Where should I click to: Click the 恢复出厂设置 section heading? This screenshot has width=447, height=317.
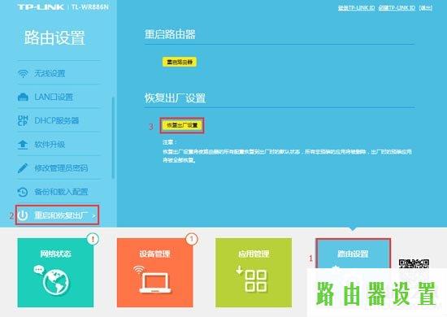coord(175,98)
